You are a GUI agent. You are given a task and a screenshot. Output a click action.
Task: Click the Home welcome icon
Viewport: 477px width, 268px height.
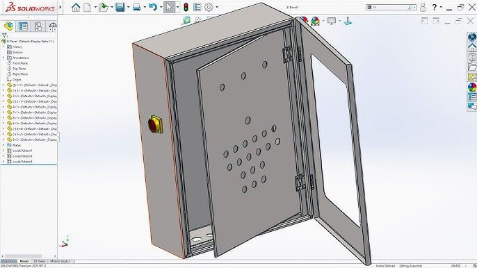tap(76, 7)
